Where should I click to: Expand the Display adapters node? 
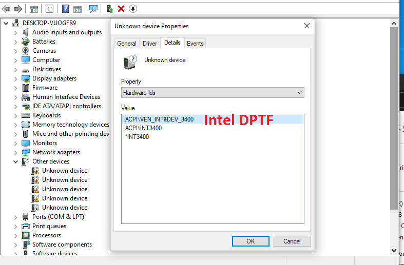click(x=15, y=79)
